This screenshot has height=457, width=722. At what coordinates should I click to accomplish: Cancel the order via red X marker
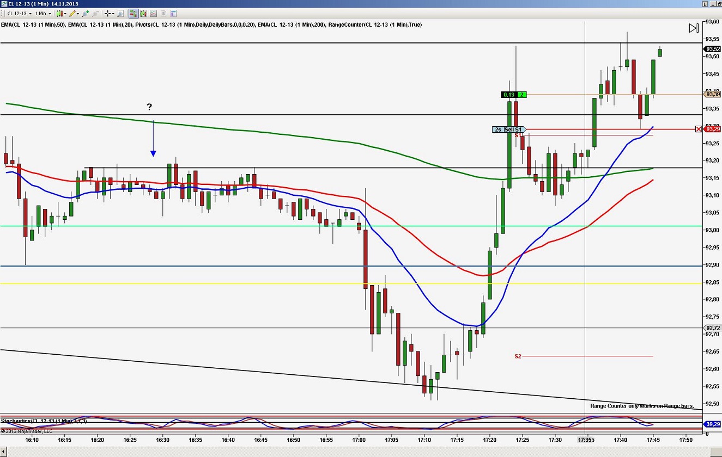(x=699, y=129)
